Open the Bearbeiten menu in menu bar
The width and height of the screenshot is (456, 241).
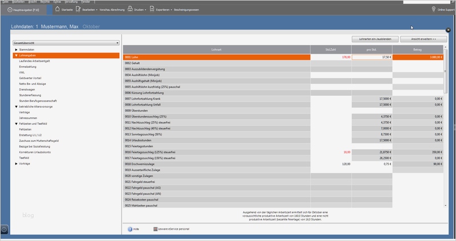click(18, 2)
